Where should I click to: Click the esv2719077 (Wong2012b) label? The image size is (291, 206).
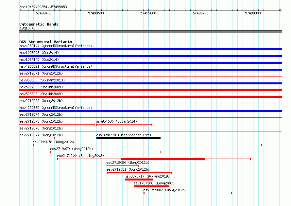(x=41, y=135)
